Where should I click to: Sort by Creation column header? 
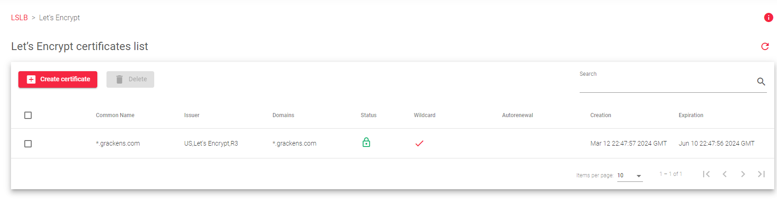601,115
